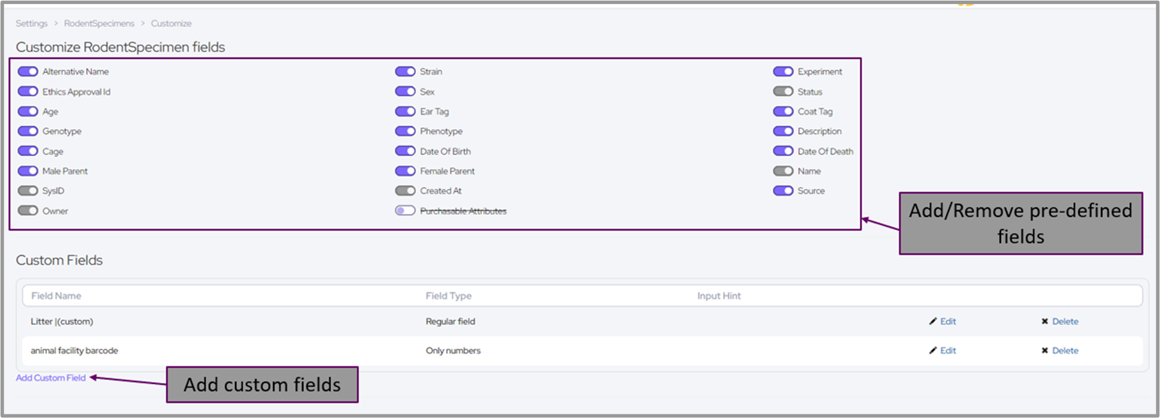Go to Settings in breadcrumb
Image resolution: width=1160 pixels, height=418 pixels.
tap(31, 24)
